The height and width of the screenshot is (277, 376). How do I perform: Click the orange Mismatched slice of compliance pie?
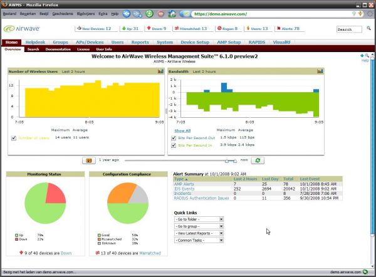tap(120, 193)
